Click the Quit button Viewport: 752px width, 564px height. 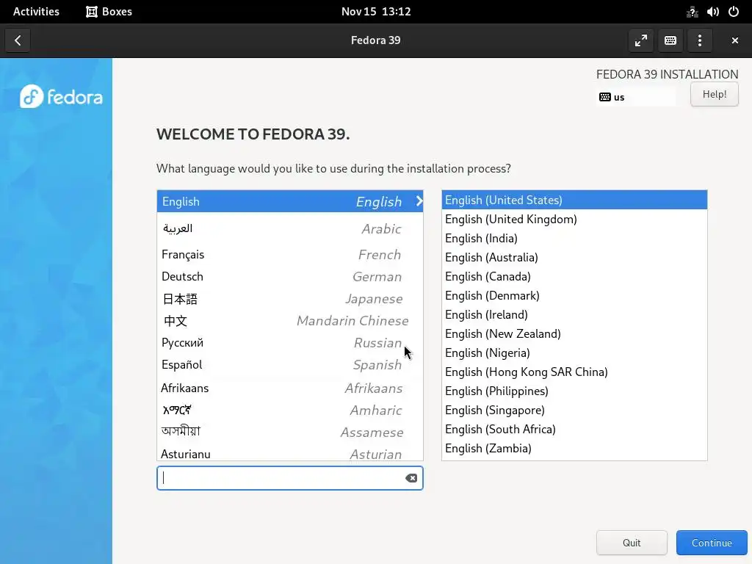coord(631,543)
